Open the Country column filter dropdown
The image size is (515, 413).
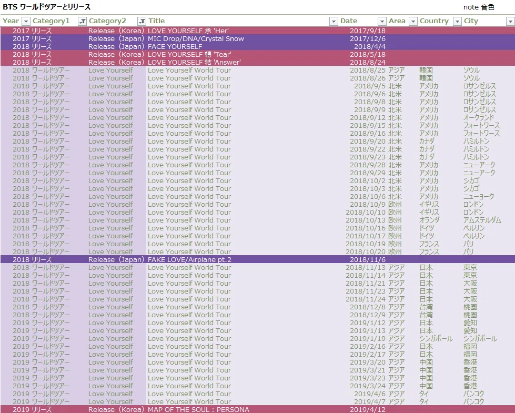pos(457,22)
